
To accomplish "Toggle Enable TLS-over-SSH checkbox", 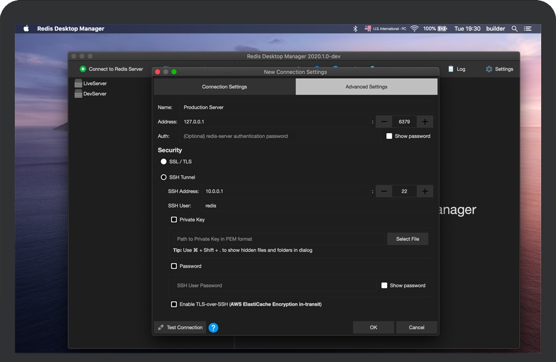I will pyautogui.click(x=174, y=304).
